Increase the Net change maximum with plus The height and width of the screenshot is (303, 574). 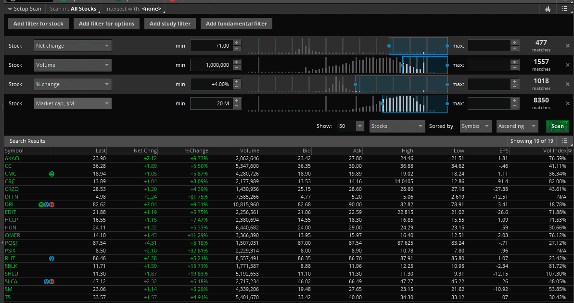(x=514, y=43)
